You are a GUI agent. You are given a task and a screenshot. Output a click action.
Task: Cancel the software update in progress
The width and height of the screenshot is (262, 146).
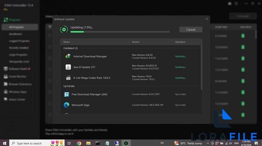pos(191,29)
